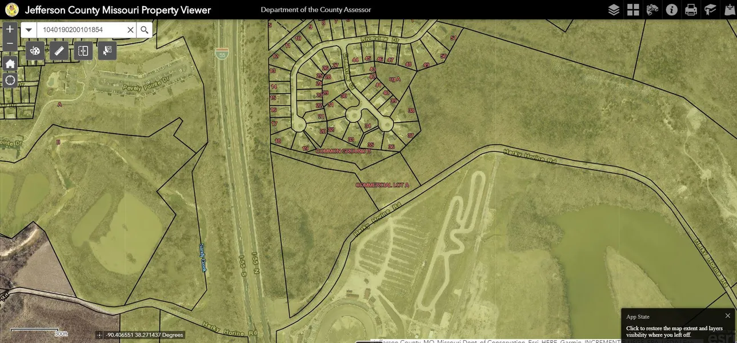
Task: Open the bookmarks book icon
Action: coord(710,10)
